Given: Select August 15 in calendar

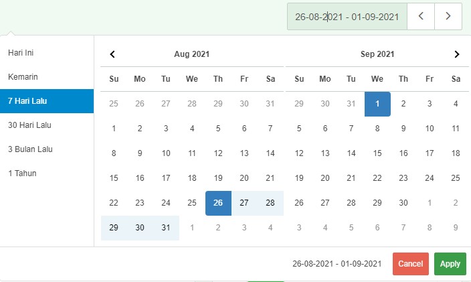Looking at the screenshot, I should coord(114,178).
